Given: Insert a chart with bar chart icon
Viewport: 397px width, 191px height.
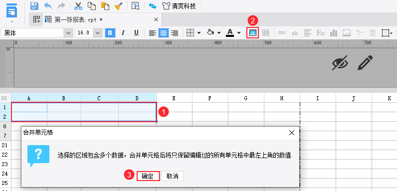Looking at the screenshot, I should (334, 33).
